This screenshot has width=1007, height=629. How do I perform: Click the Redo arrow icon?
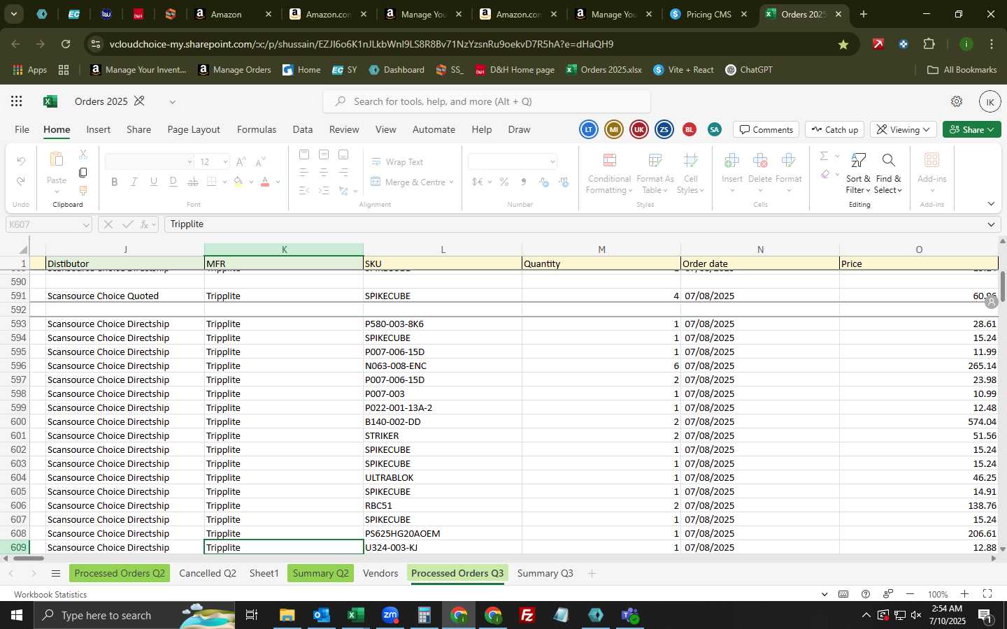[21, 181]
